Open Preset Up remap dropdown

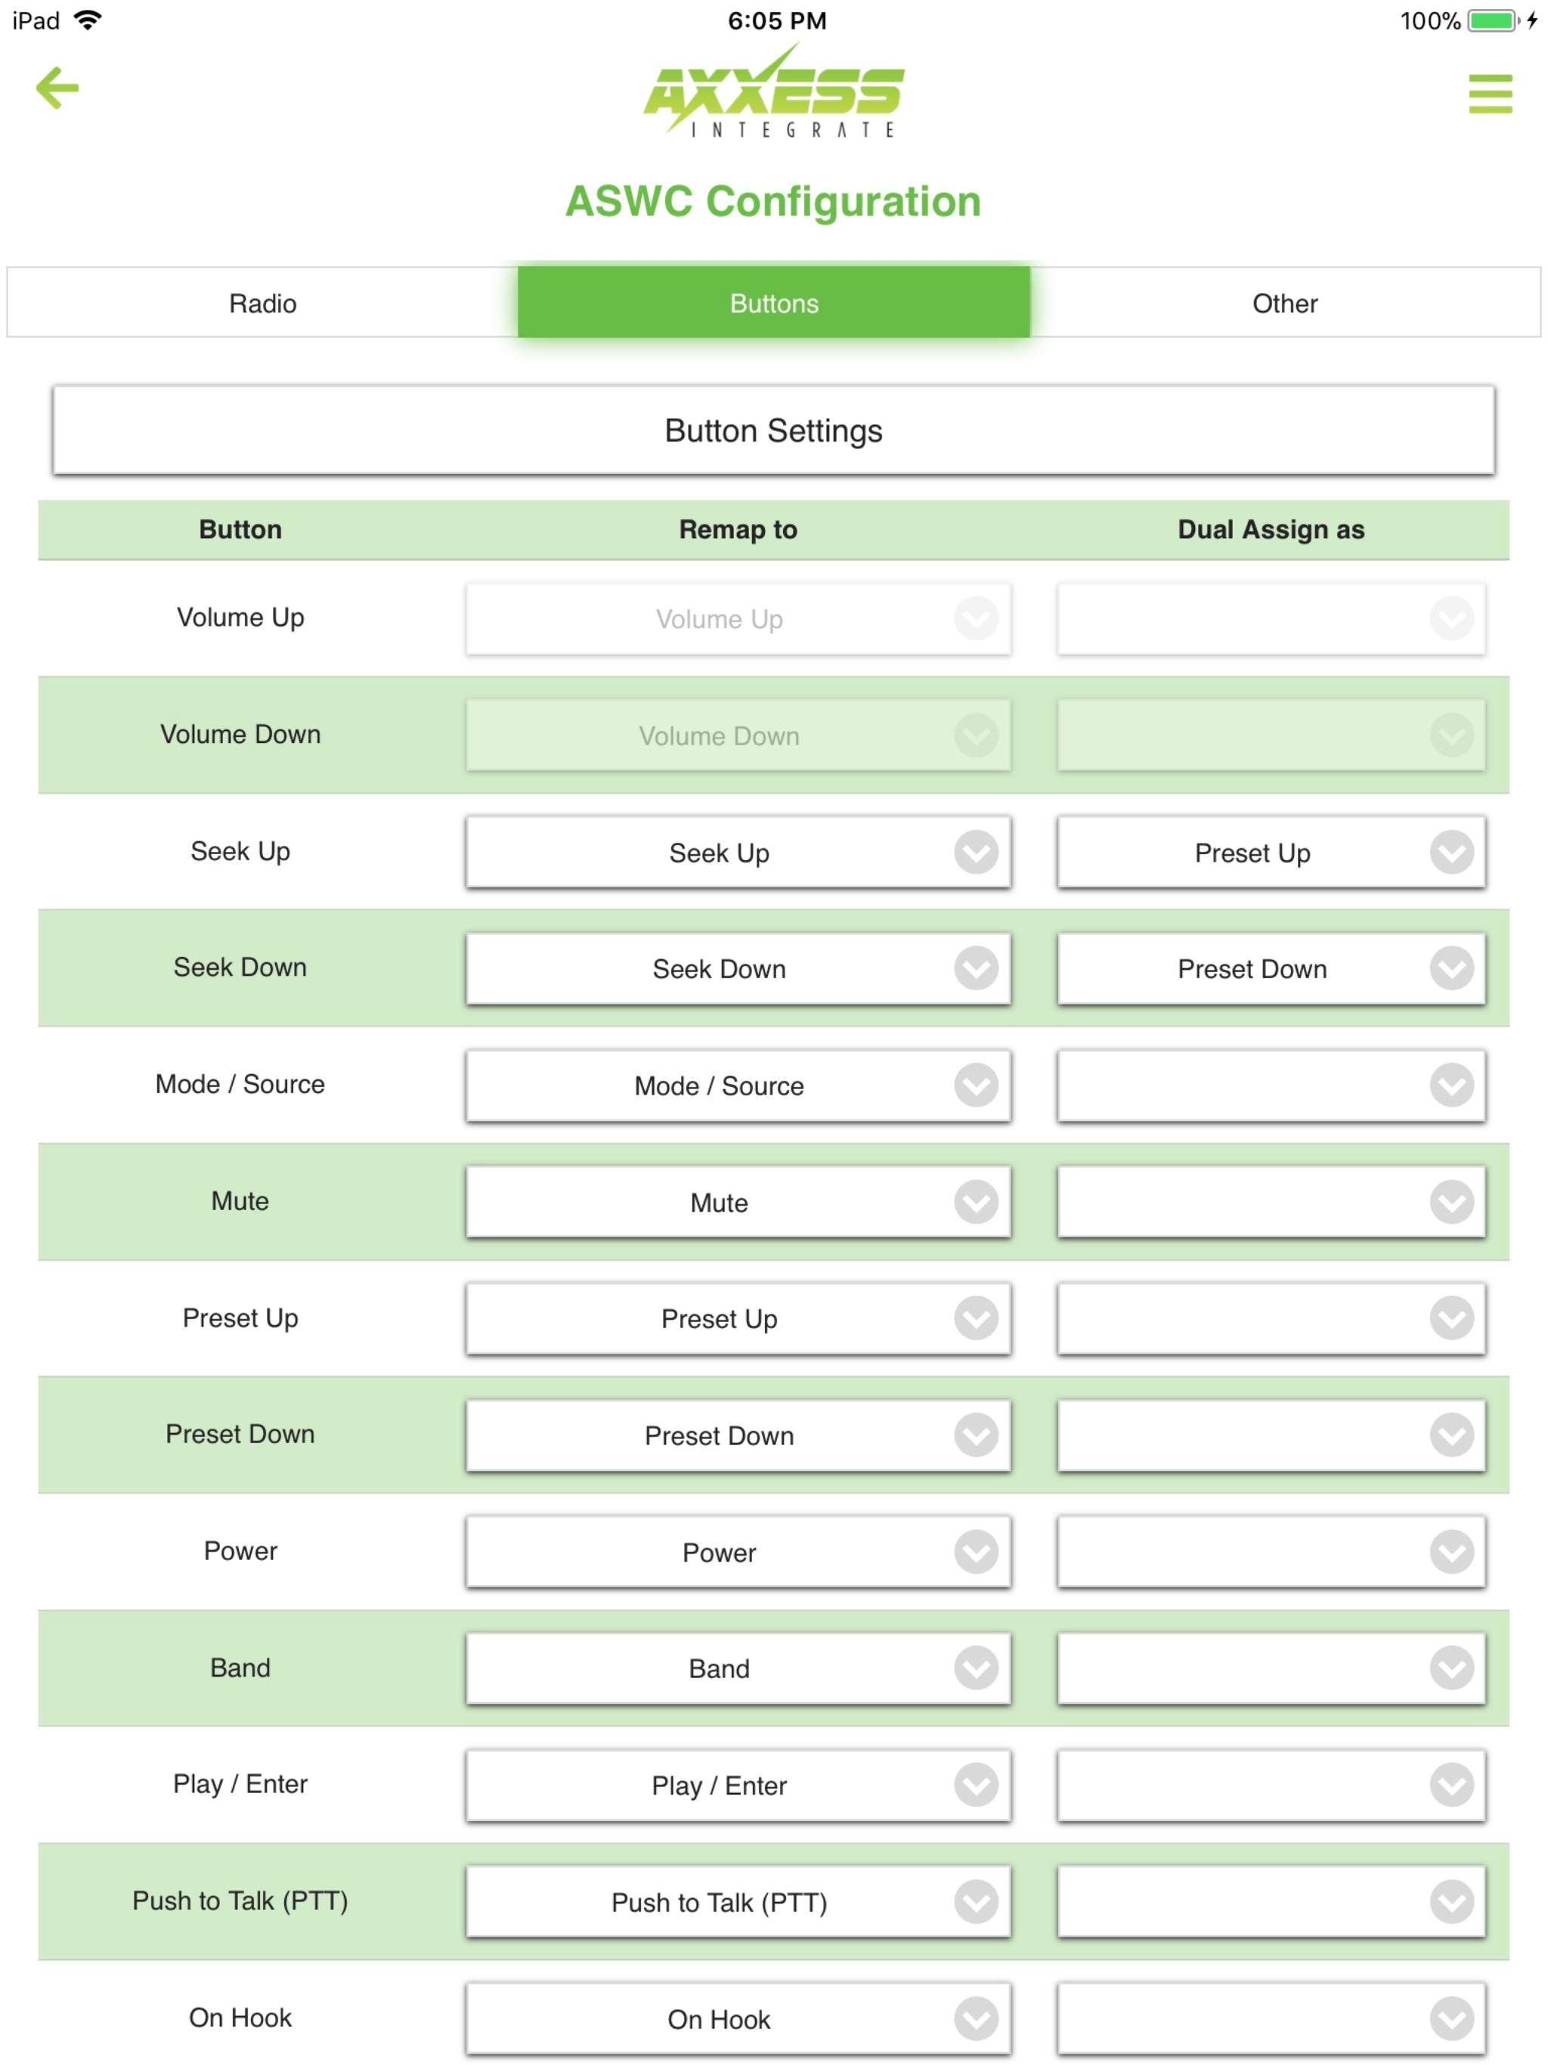738,1318
